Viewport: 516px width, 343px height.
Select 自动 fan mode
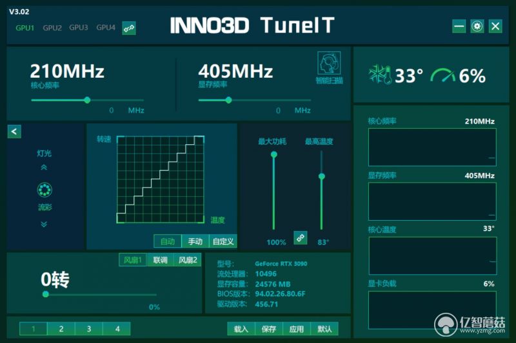click(x=168, y=241)
